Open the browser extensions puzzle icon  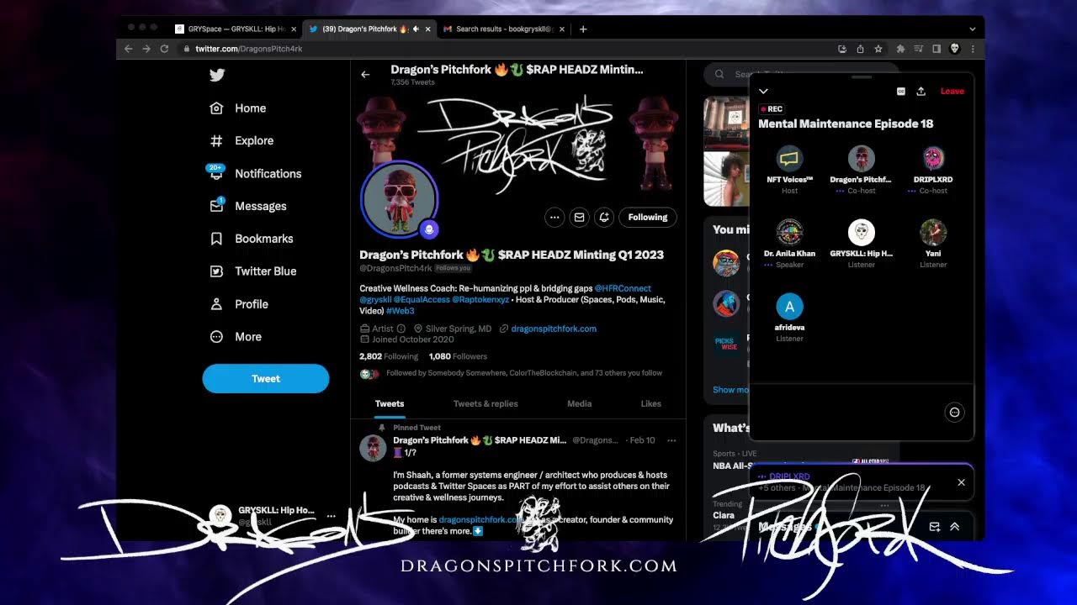coord(900,49)
